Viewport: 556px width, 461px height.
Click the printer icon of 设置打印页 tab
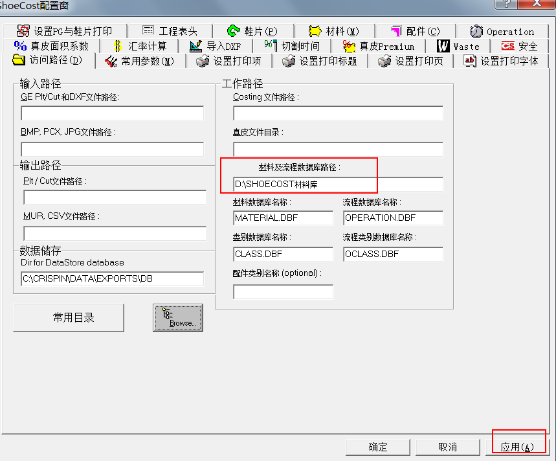(384, 61)
